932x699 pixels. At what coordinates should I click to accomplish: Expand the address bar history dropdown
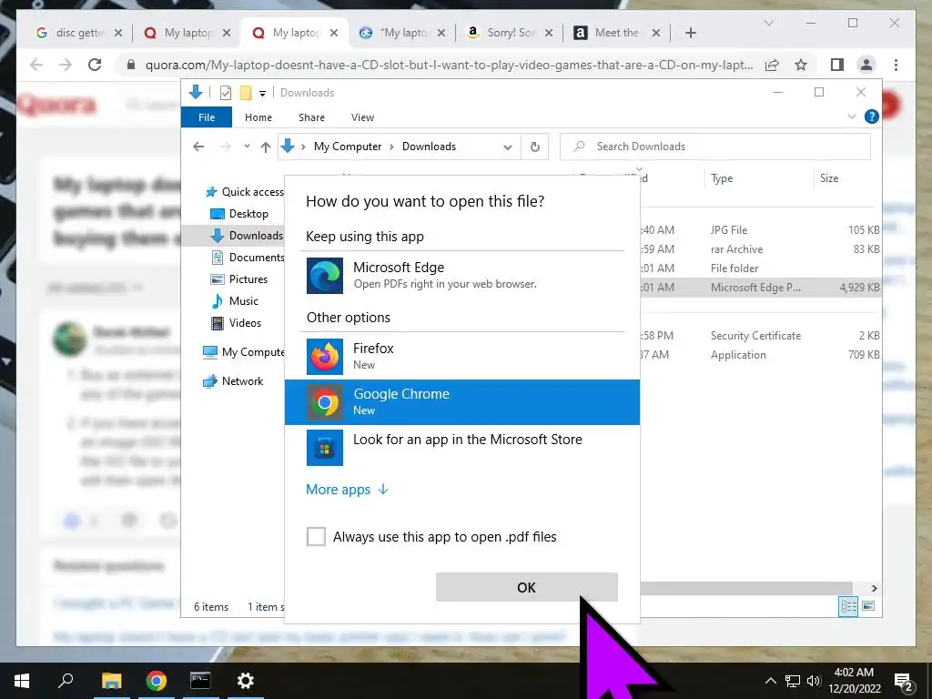(x=508, y=147)
